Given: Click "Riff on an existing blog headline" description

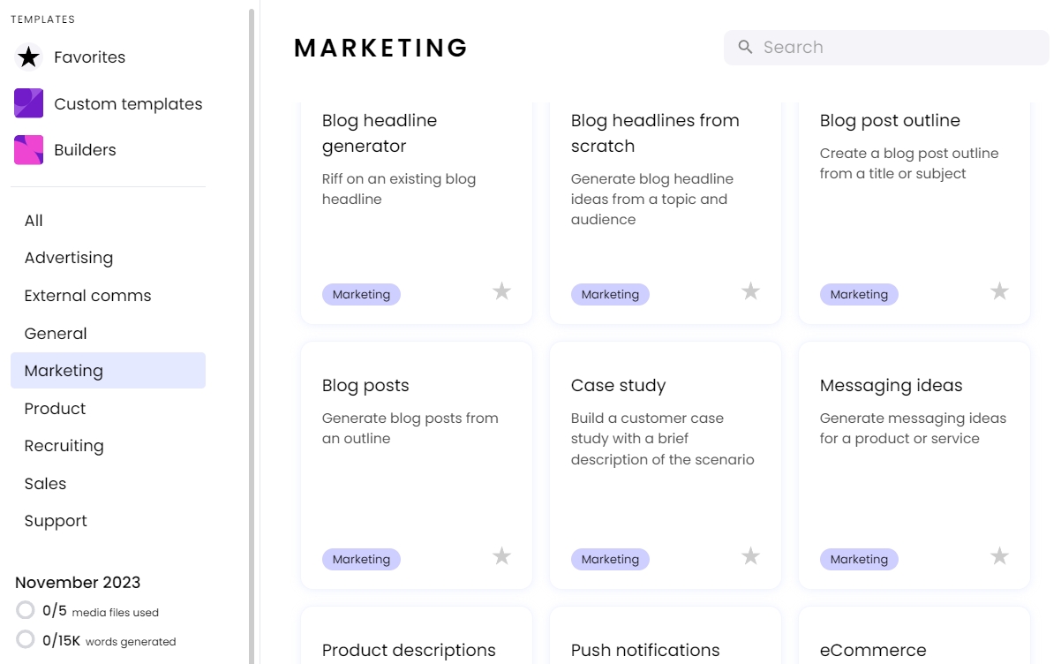Looking at the screenshot, I should point(399,189).
